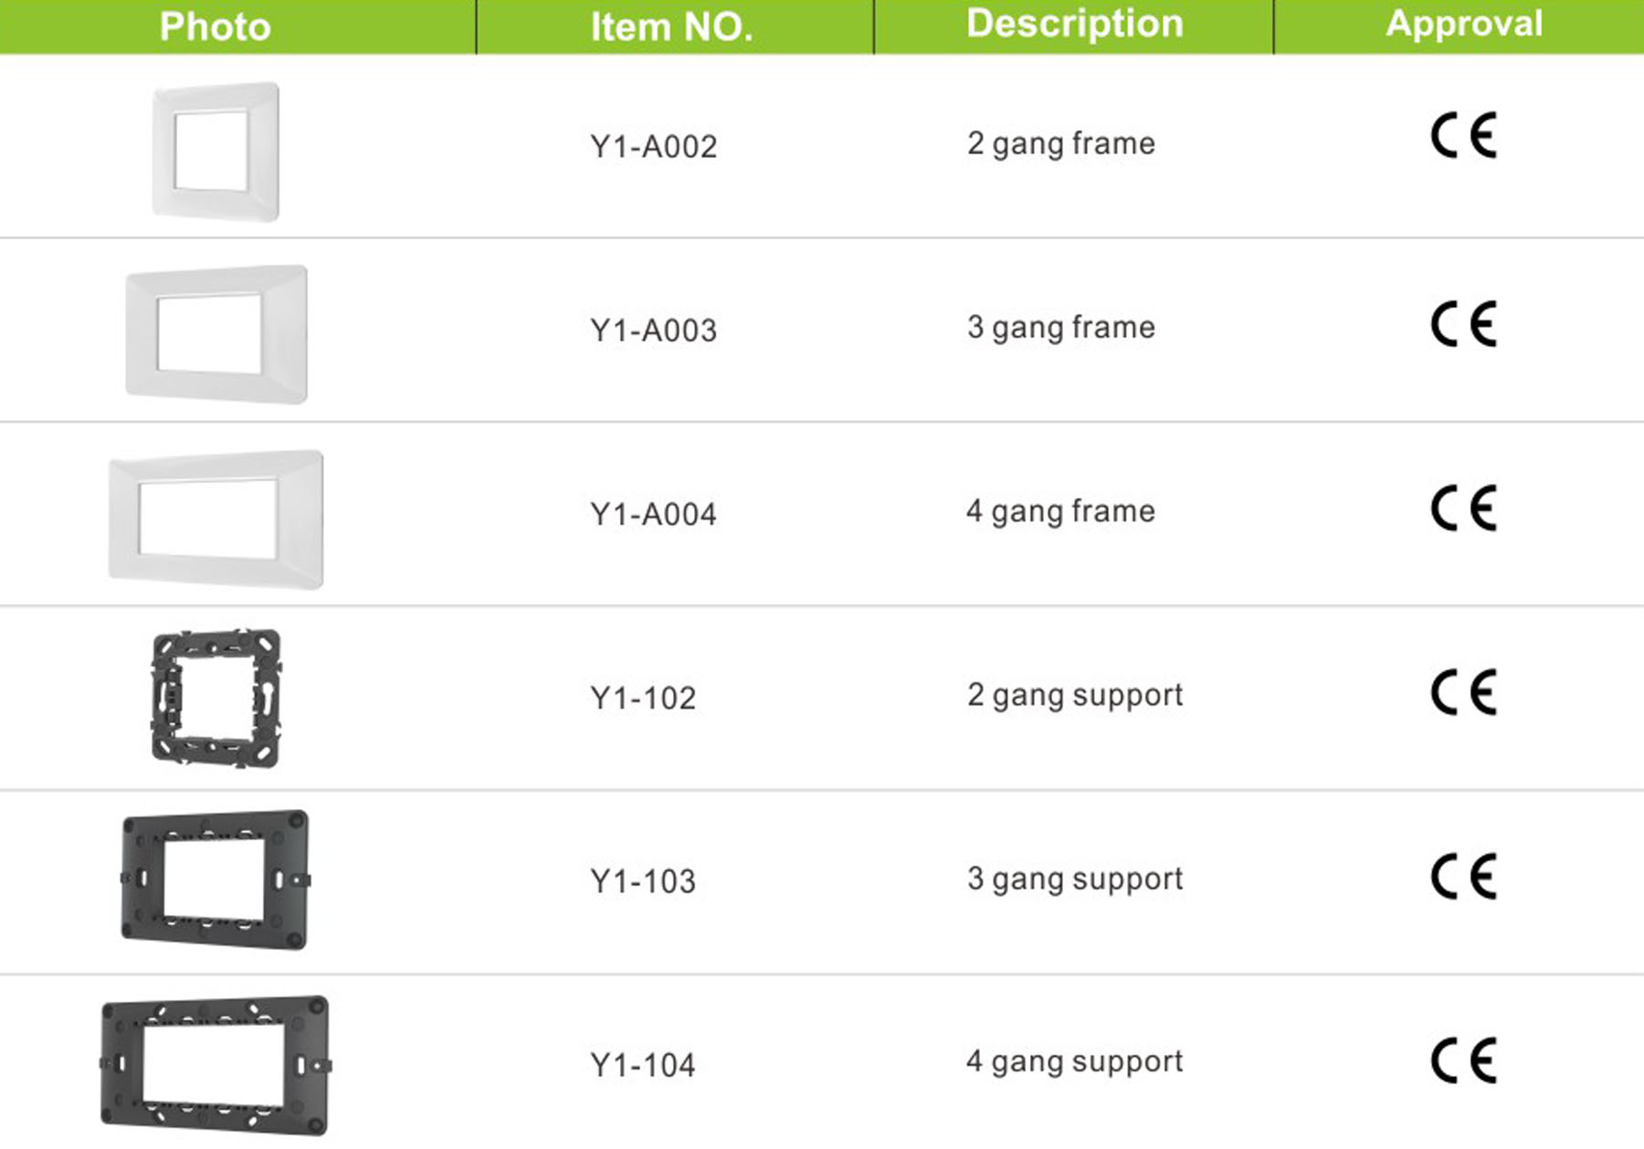Select the Approval column header
Screen dimensions: 1644x1149
pyautogui.click(x=1464, y=23)
